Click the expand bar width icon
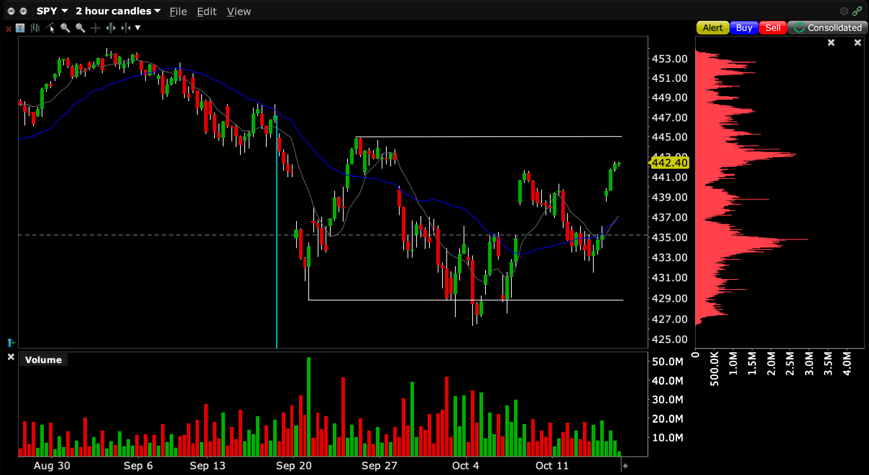The height and width of the screenshot is (475, 869). [111, 28]
